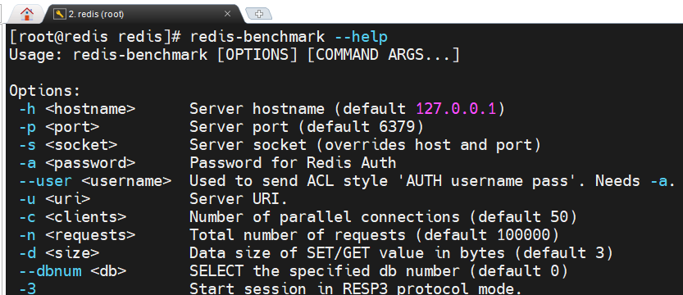
Task: Click the wrench icon on redis tab
Action: (59, 14)
